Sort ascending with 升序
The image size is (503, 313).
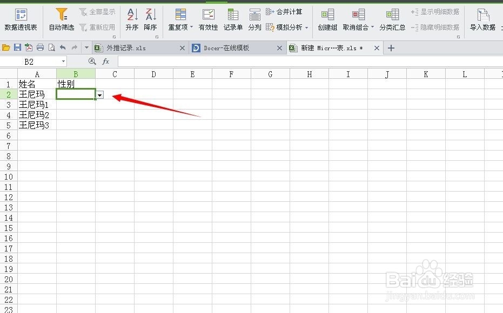click(132, 20)
